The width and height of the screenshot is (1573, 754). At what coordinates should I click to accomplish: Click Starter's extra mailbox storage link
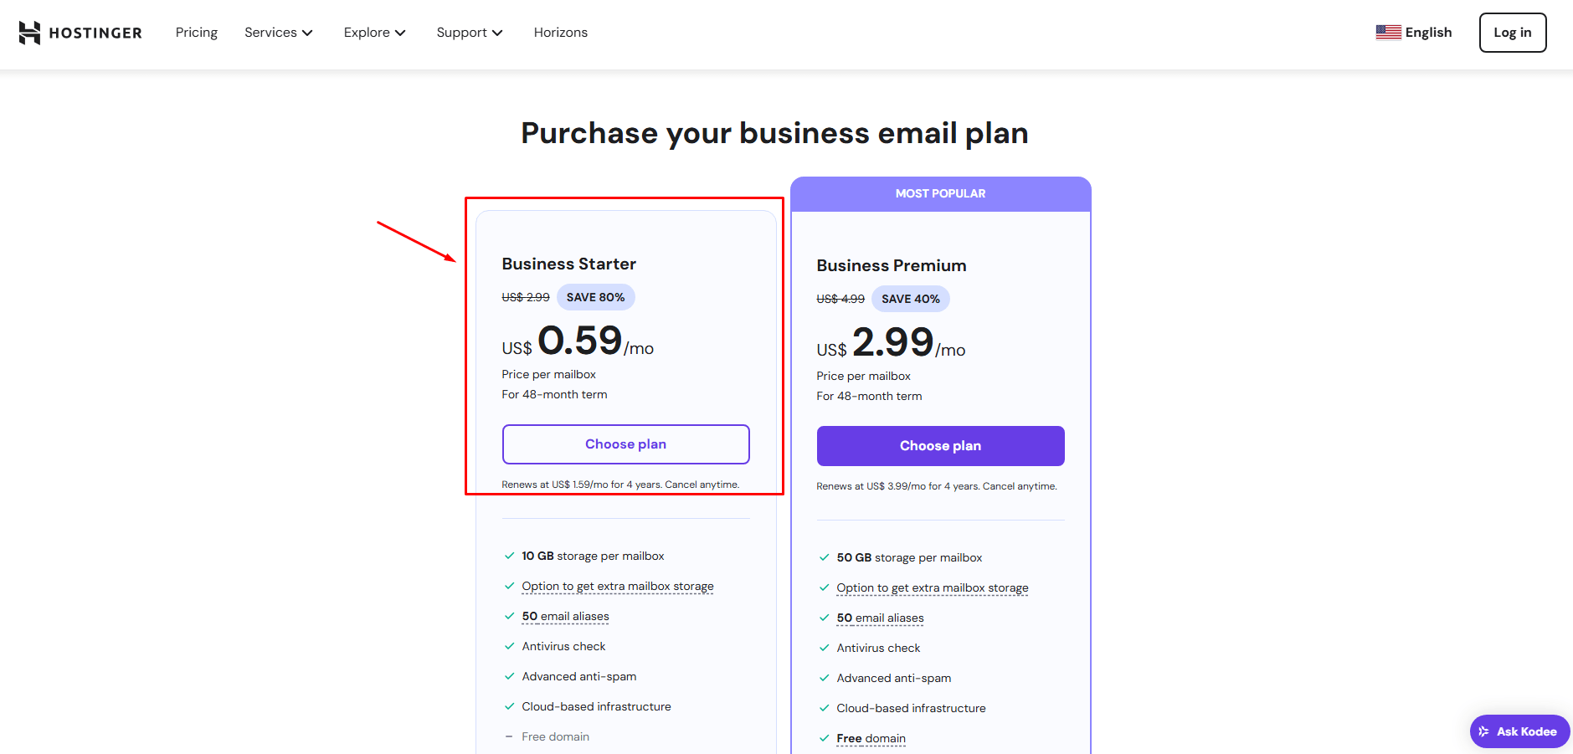click(x=618, y=586)
